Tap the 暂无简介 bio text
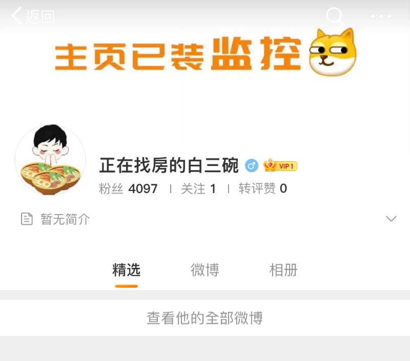Screen dimensions: 410x361 click(65, 219)
